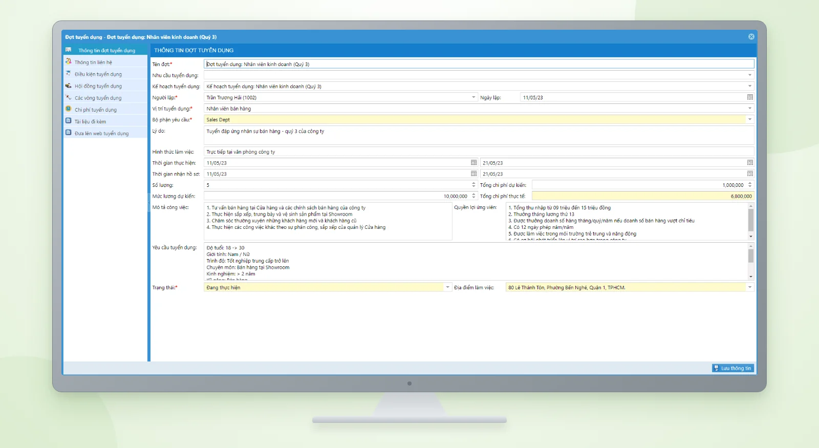Open calendar for 'Thời gian thực hiện' end date
The image size is (819, 448).
(x=750, y=163)
